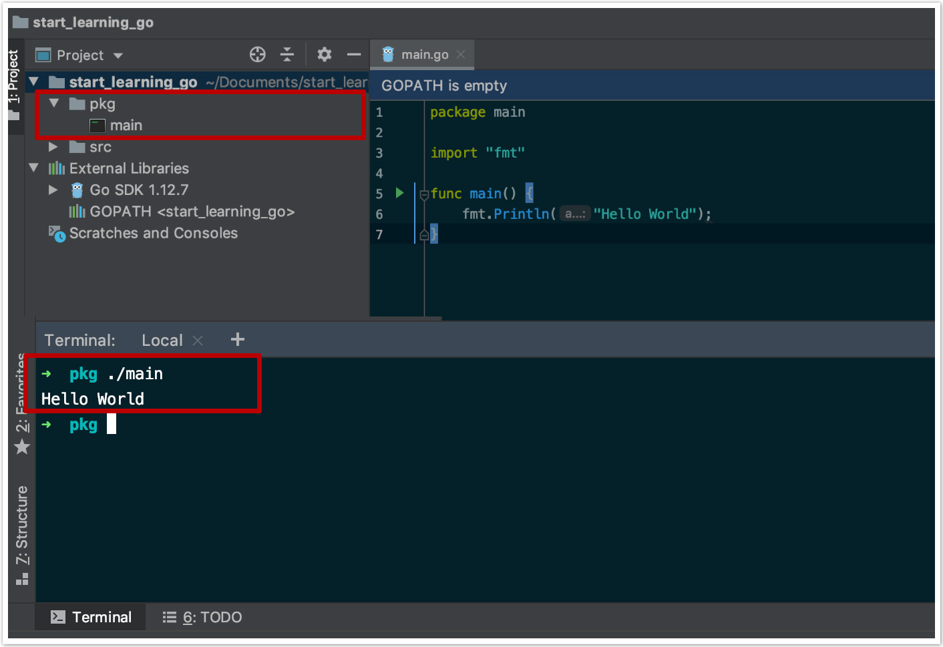Click the collapse all icon in Project panel
Screen dimensions: 943x647
click(x=287, y=55)
